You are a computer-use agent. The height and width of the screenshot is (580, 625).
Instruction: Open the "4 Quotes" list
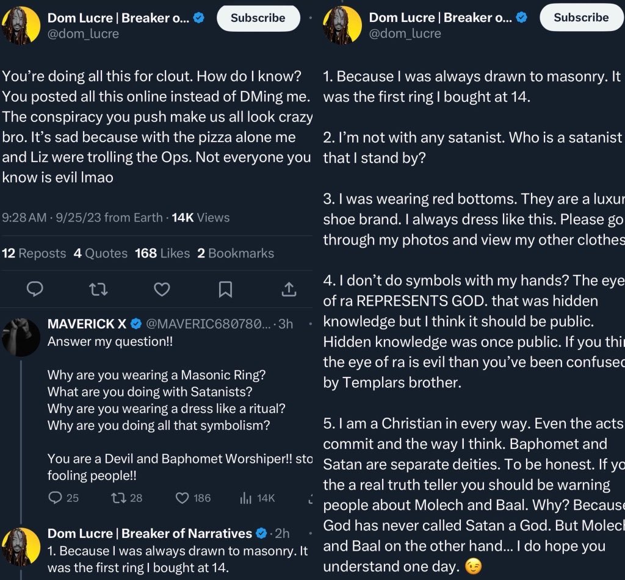tap(101, 253)
